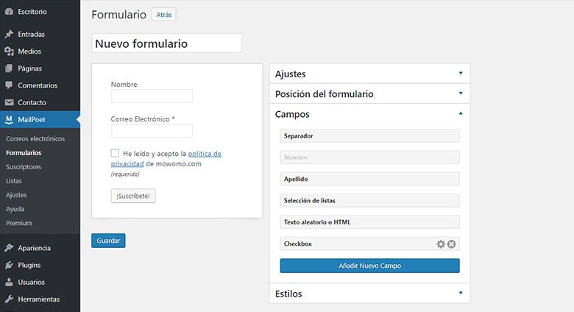574x312 pixels.
Task: Open the Entradas menu label
Action: pyautogui.click(x=31, y=34)
